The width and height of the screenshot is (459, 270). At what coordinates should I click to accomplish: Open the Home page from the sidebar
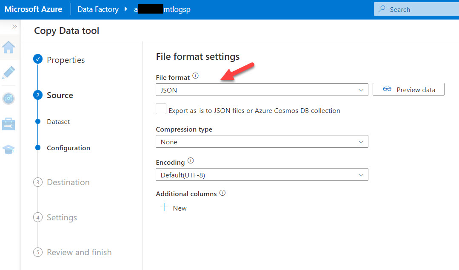click(x=9, y=48)
